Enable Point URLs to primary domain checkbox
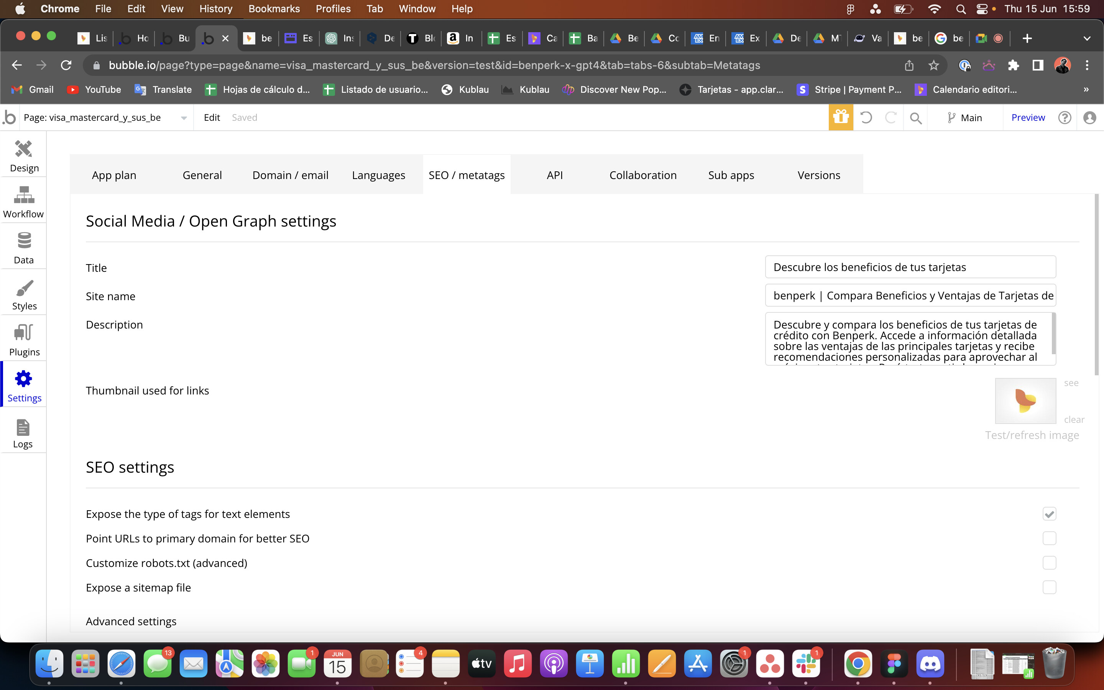 [1049, 539]
